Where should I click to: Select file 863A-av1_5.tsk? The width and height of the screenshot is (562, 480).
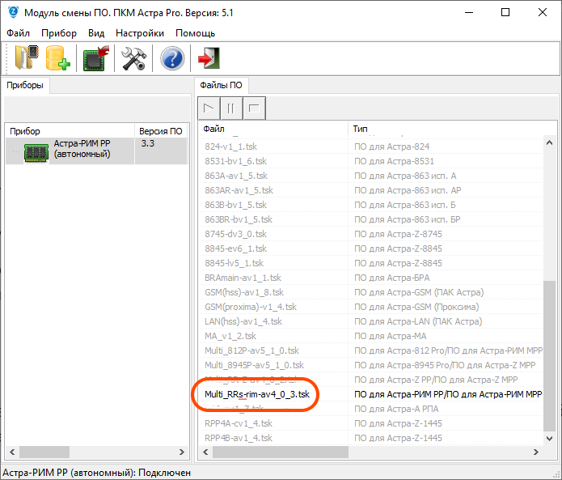pos(236,176)
